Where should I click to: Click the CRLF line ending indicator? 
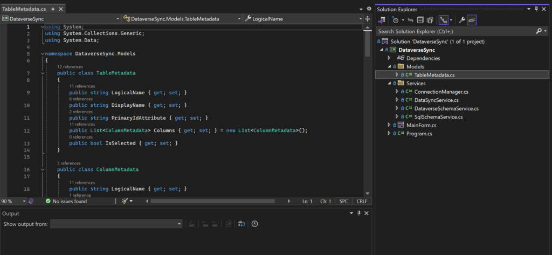[x=362, y=201]
